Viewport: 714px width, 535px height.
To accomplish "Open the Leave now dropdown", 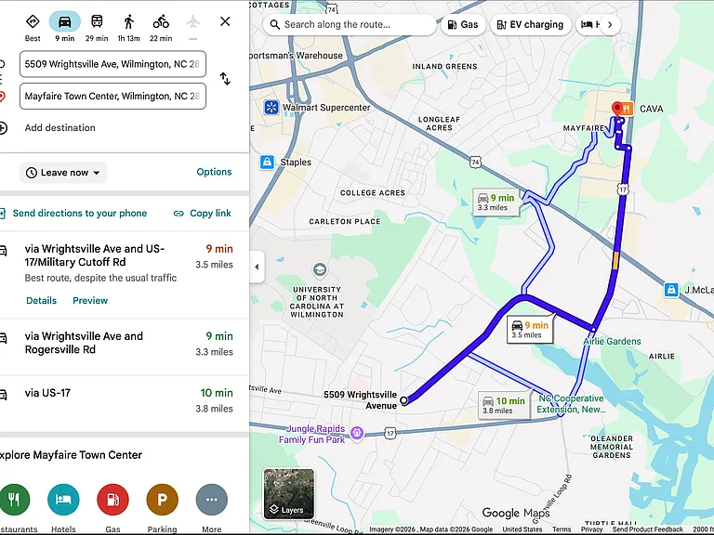I will coord(63,173).
